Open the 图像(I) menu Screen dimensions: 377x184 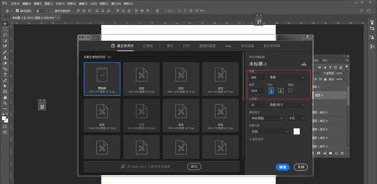click(x=37, y=3)
